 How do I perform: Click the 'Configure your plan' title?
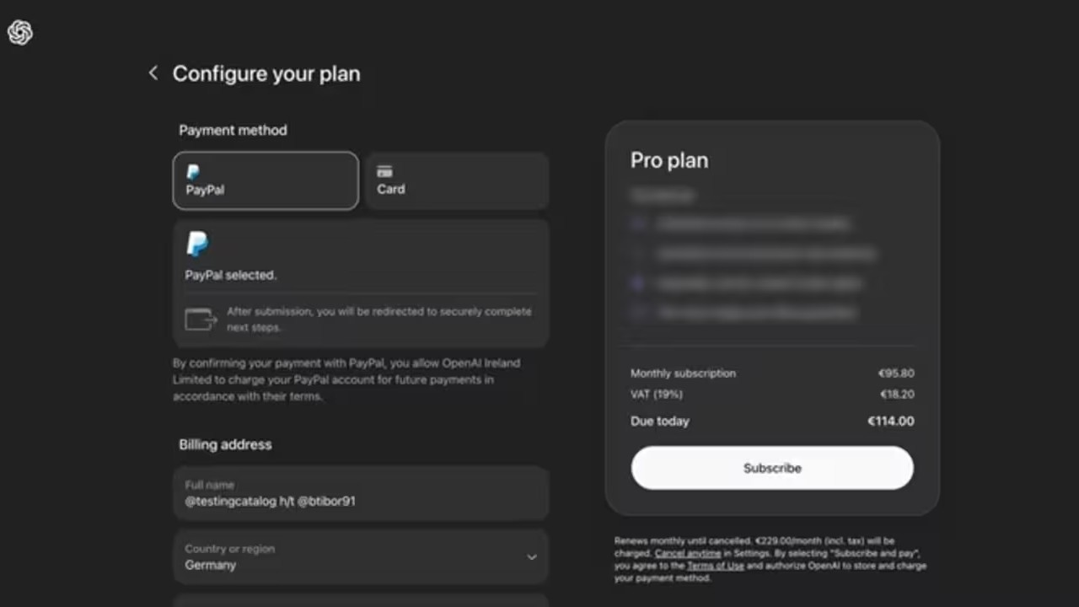(266, 73)
